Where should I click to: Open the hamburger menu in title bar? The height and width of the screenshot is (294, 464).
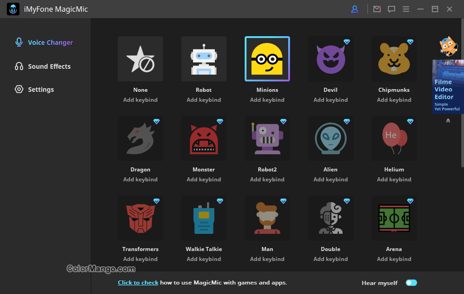click(x=406, y=9)
